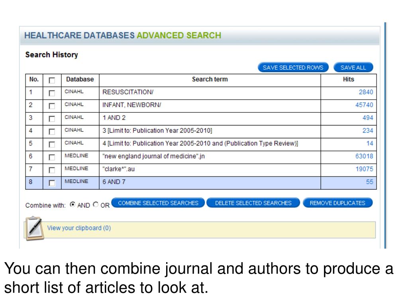
Task: View the 19075 hits result
Action: (364, 169)
